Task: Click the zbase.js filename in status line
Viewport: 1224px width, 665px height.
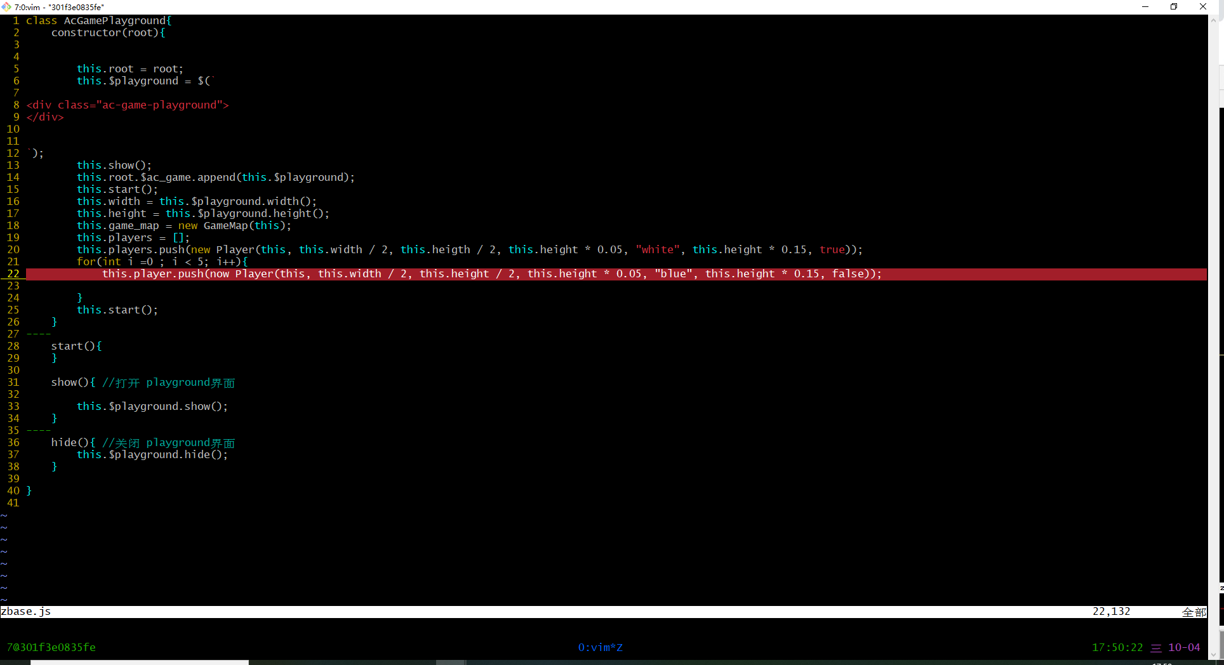Action: 26,612
